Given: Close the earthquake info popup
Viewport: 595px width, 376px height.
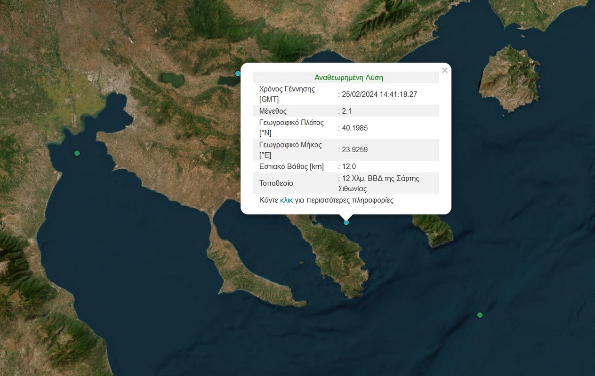Looking at the screenshot, I should click(444, 70).
